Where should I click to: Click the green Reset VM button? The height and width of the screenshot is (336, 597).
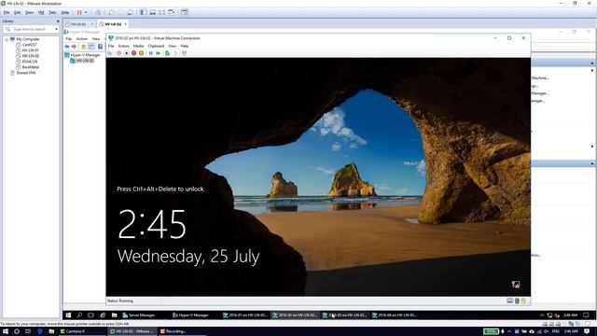(x=158, y=53)
